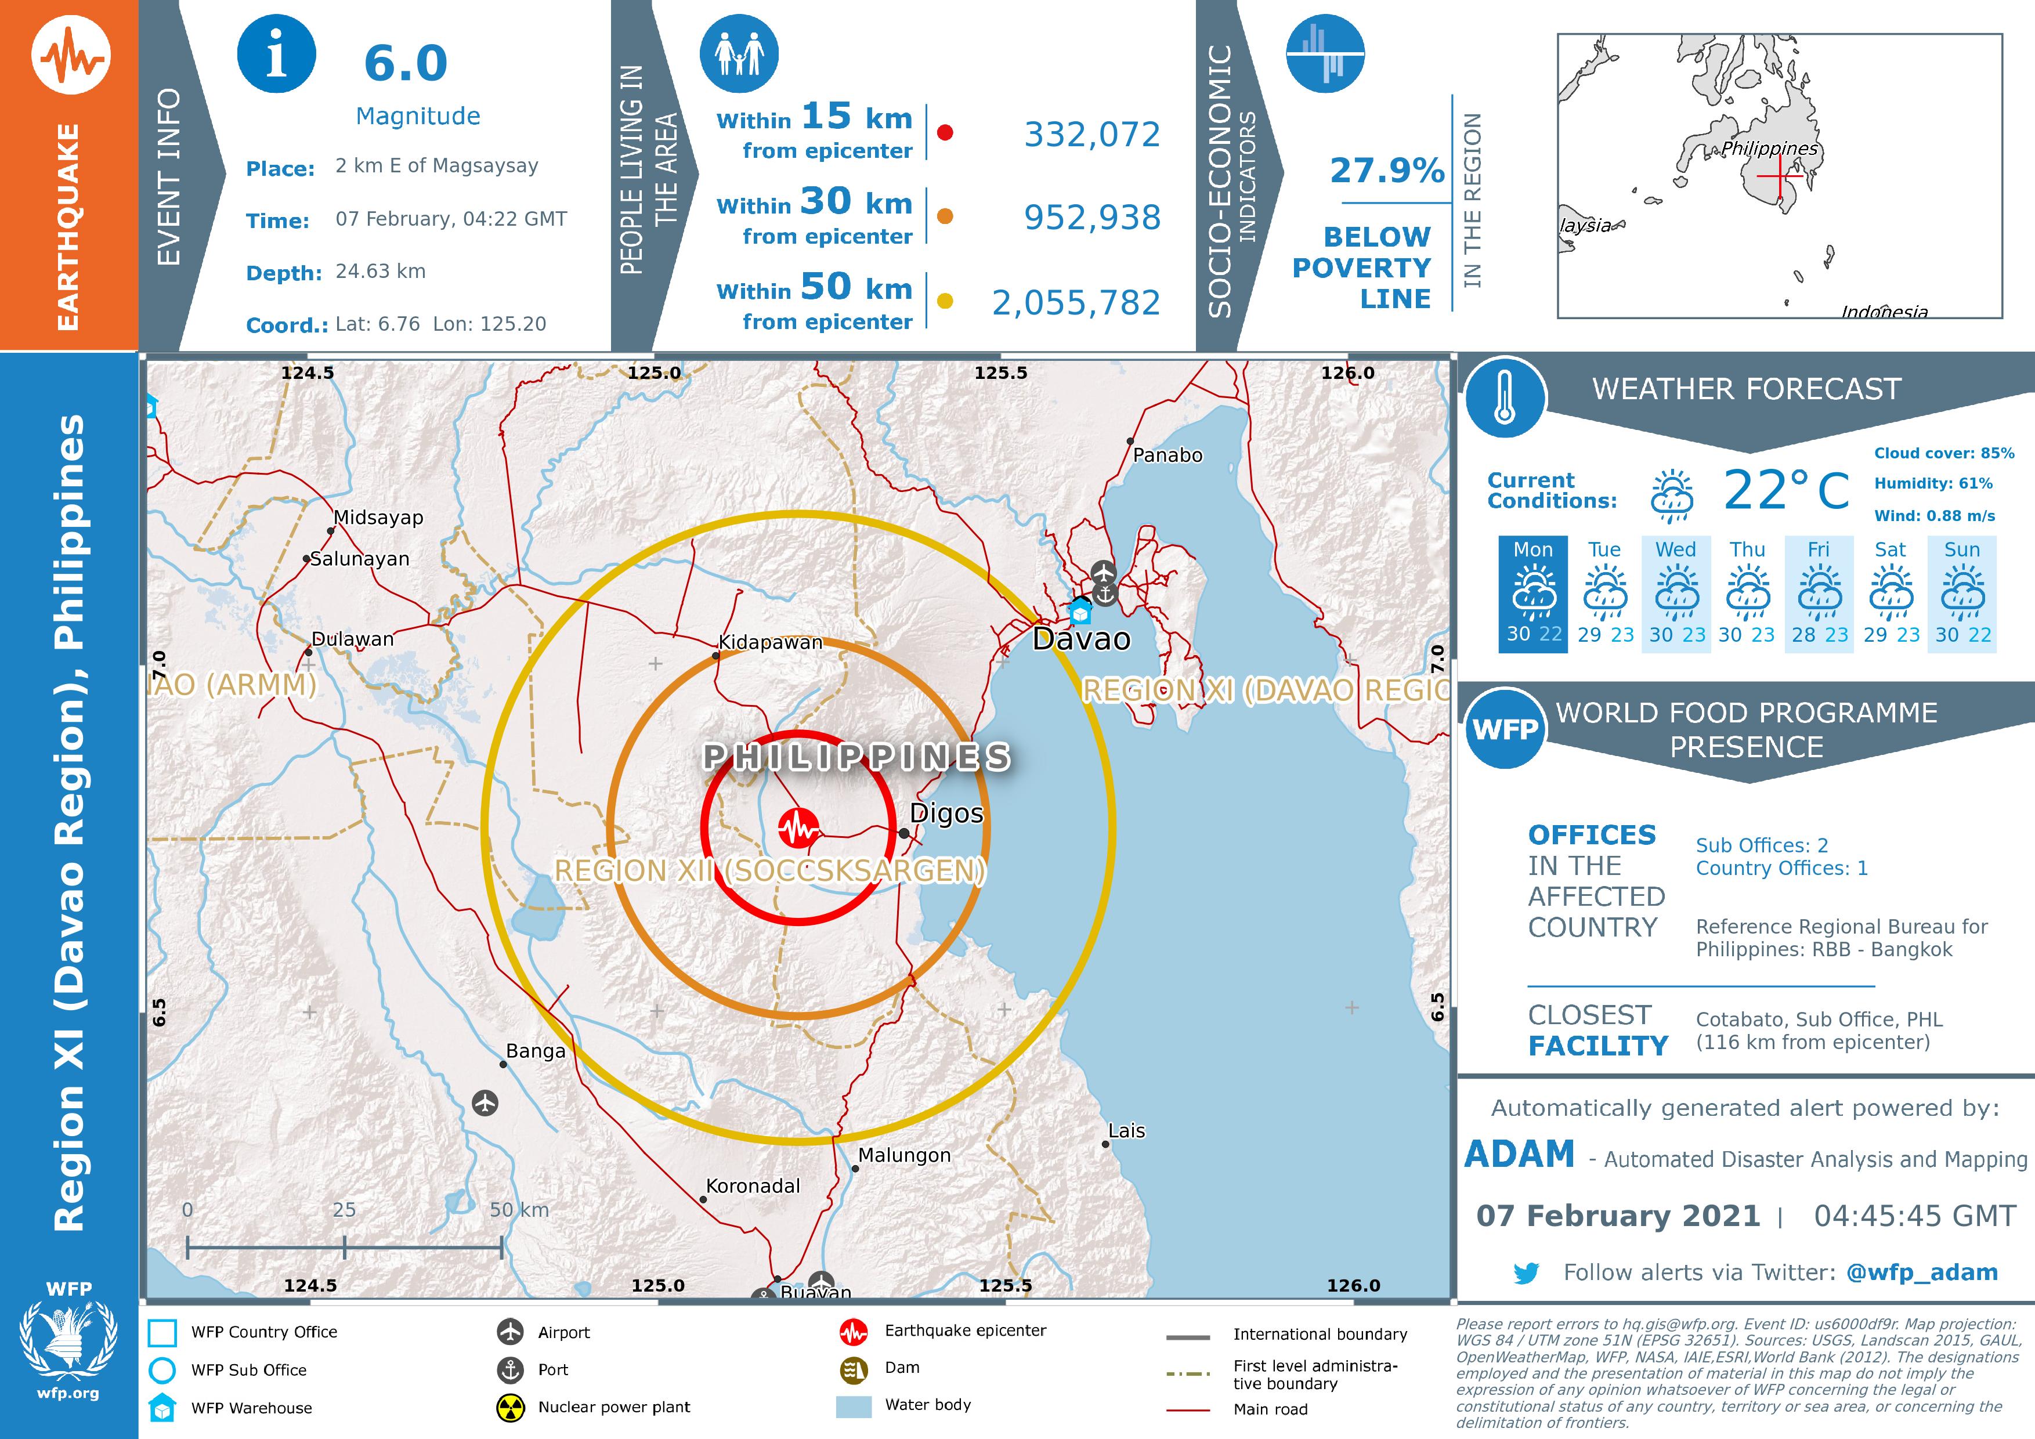
Task: Select the Friday forecast tile
Action: (x=1819, y=594)
